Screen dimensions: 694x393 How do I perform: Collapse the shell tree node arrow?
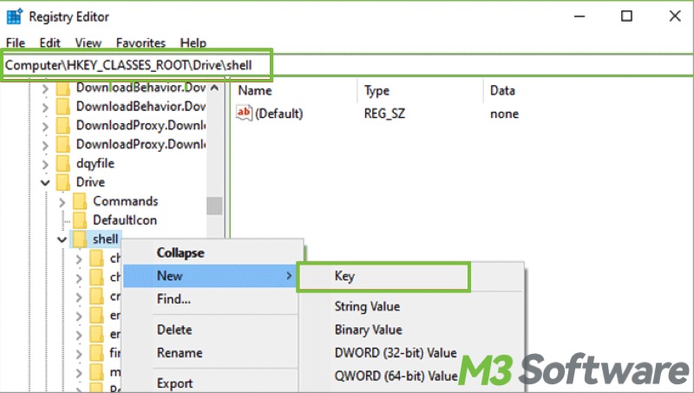point(62,239)
